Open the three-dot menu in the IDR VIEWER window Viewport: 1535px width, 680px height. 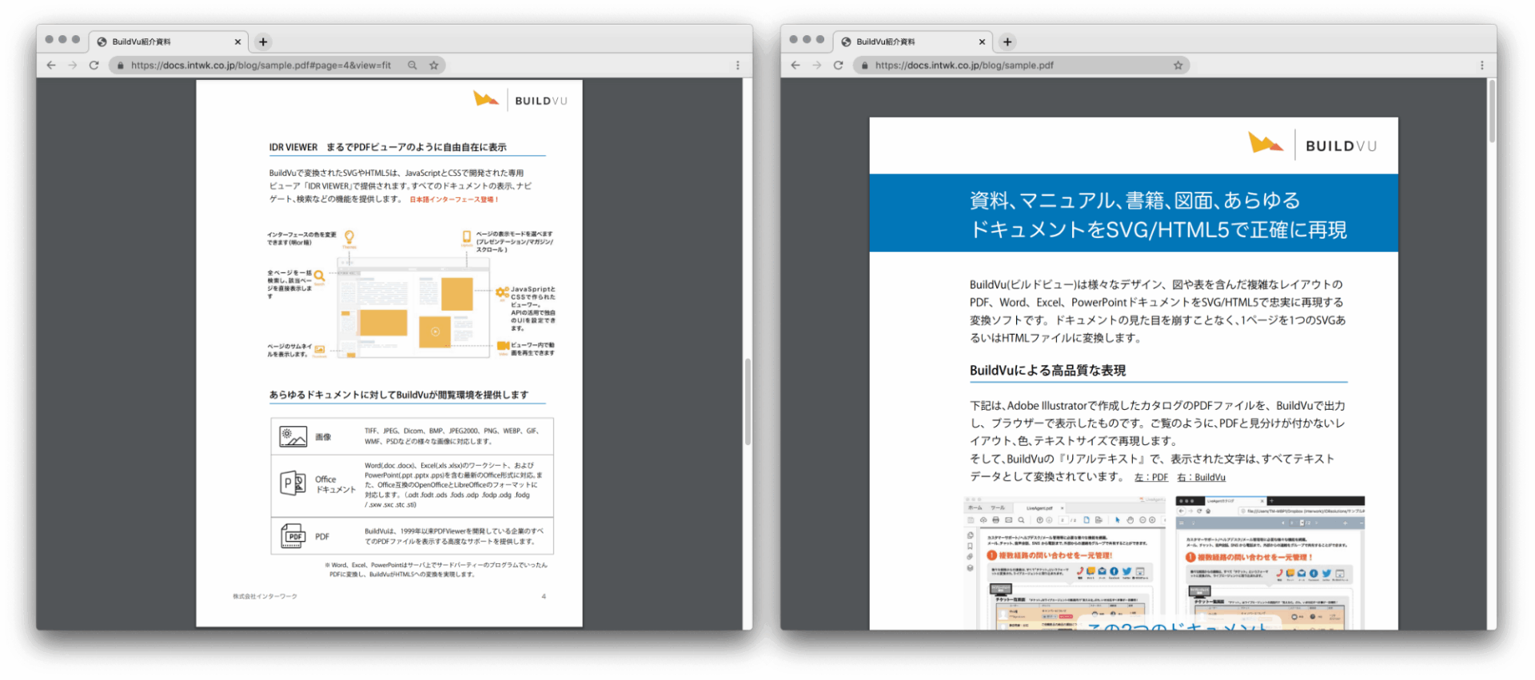[737, 66]
